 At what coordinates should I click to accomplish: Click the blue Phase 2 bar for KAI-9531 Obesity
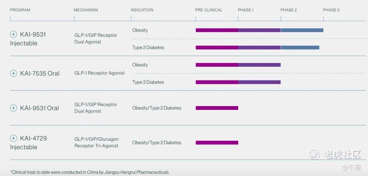(302, 30)
